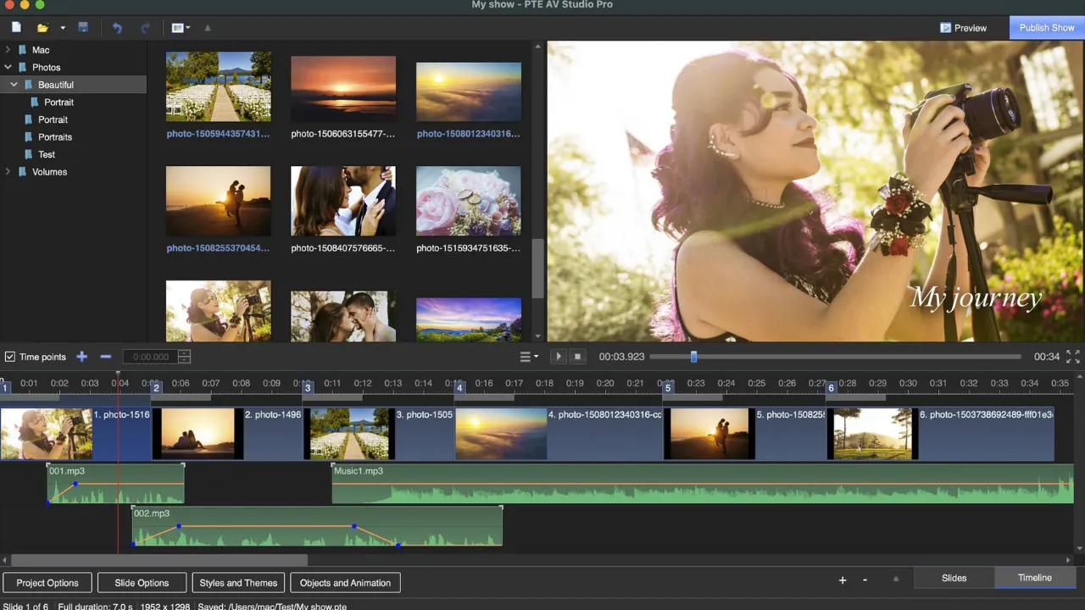
Task: Toggle the Time points checkbox
Action: click(10, 357)
